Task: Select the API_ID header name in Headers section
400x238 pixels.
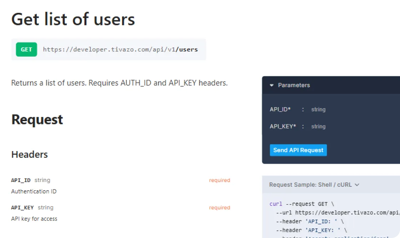Action: point(20,180)
